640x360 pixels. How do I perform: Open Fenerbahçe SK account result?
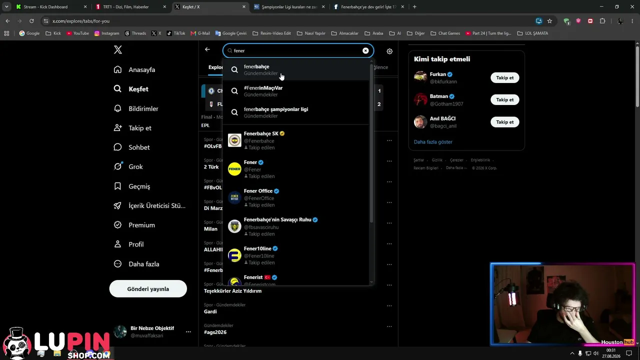point(296,140)
